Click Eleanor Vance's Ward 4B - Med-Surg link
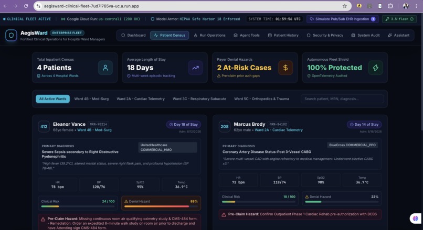 tap(94, 130)
